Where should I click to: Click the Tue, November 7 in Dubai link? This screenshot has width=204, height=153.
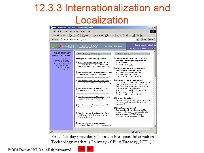point(90,89)
